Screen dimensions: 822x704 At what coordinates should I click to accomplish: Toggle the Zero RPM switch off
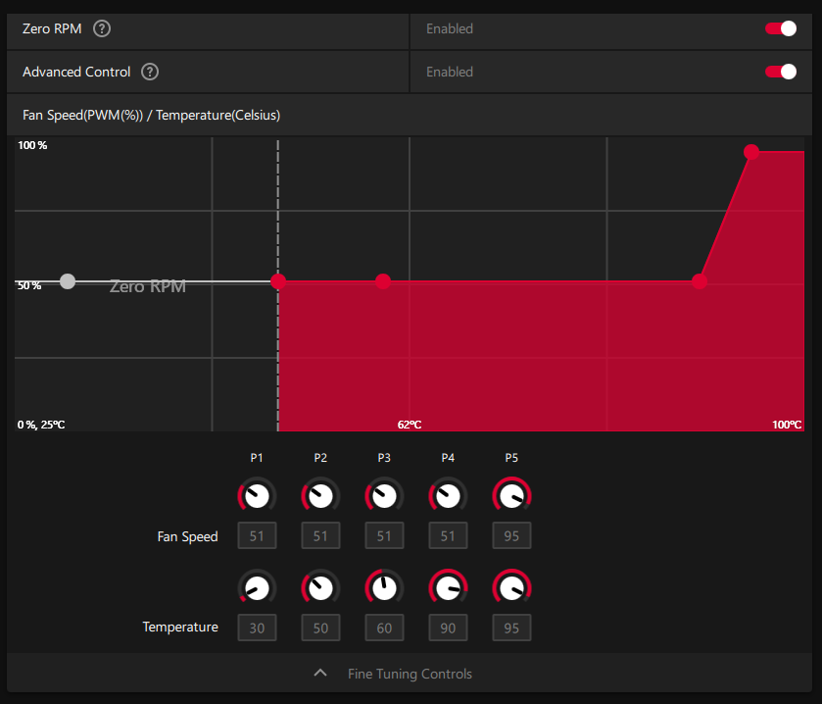point(781,28)
